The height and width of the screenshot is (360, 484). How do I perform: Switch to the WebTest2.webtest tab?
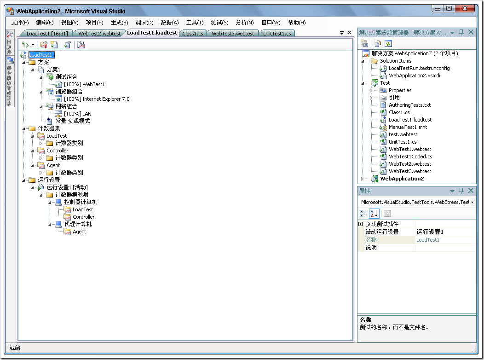pyautogui.click(x=99, y=33)
